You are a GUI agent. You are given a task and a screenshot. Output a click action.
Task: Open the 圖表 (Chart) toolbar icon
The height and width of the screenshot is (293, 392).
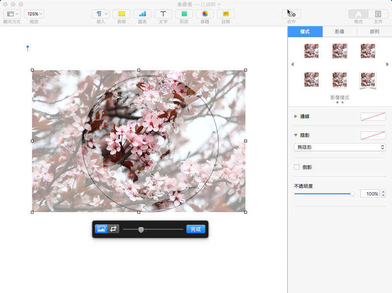pos(142,14)
